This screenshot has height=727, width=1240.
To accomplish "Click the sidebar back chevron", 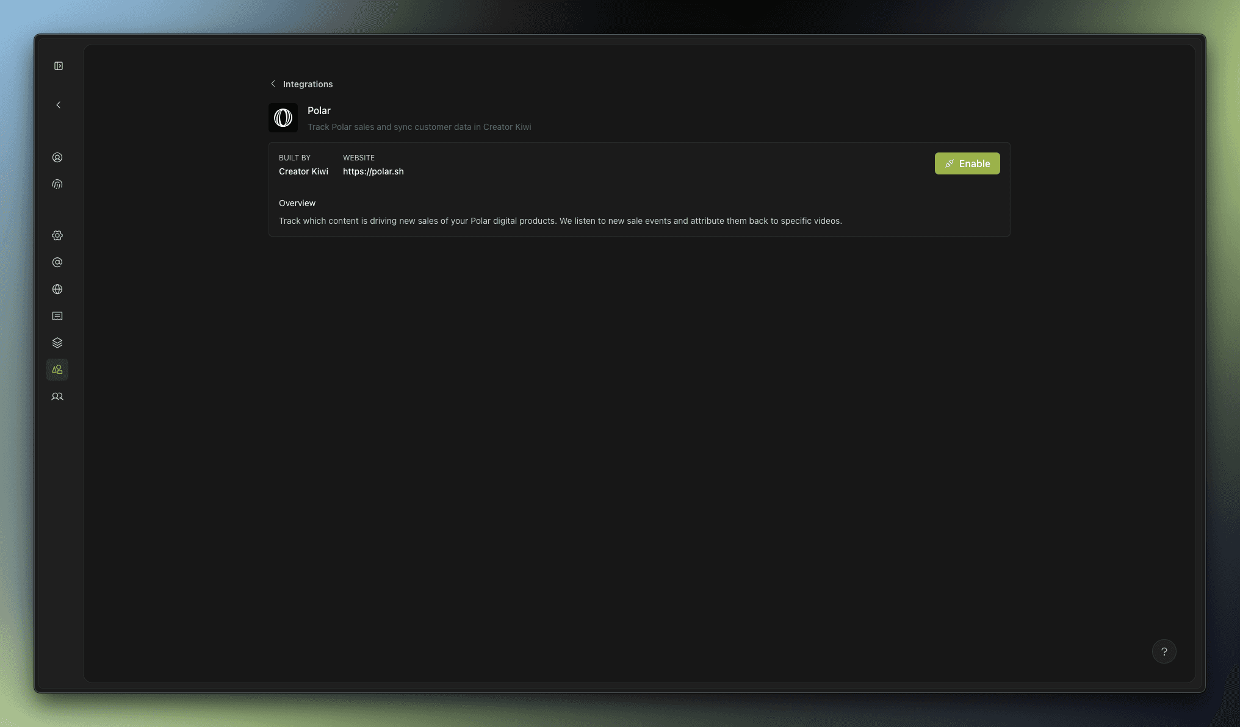I will (59, 105).
